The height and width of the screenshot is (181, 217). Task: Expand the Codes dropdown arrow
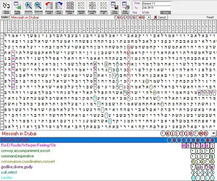tap(149, 18)
